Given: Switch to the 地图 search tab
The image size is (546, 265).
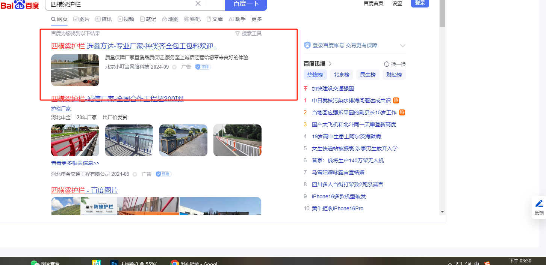Looking at the screenshot, I should [x=170, y=19].
